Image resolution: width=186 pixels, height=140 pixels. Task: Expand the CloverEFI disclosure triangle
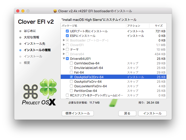(64, 45)
